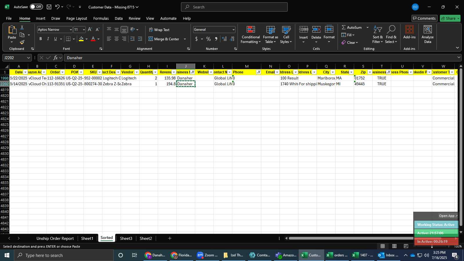Click the Percent Style icon
The height and width of the screenshot is (261, 464).
point(209,39)
